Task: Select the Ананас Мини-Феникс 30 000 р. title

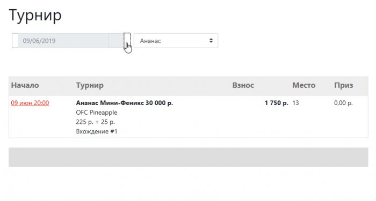Action: 125,103
